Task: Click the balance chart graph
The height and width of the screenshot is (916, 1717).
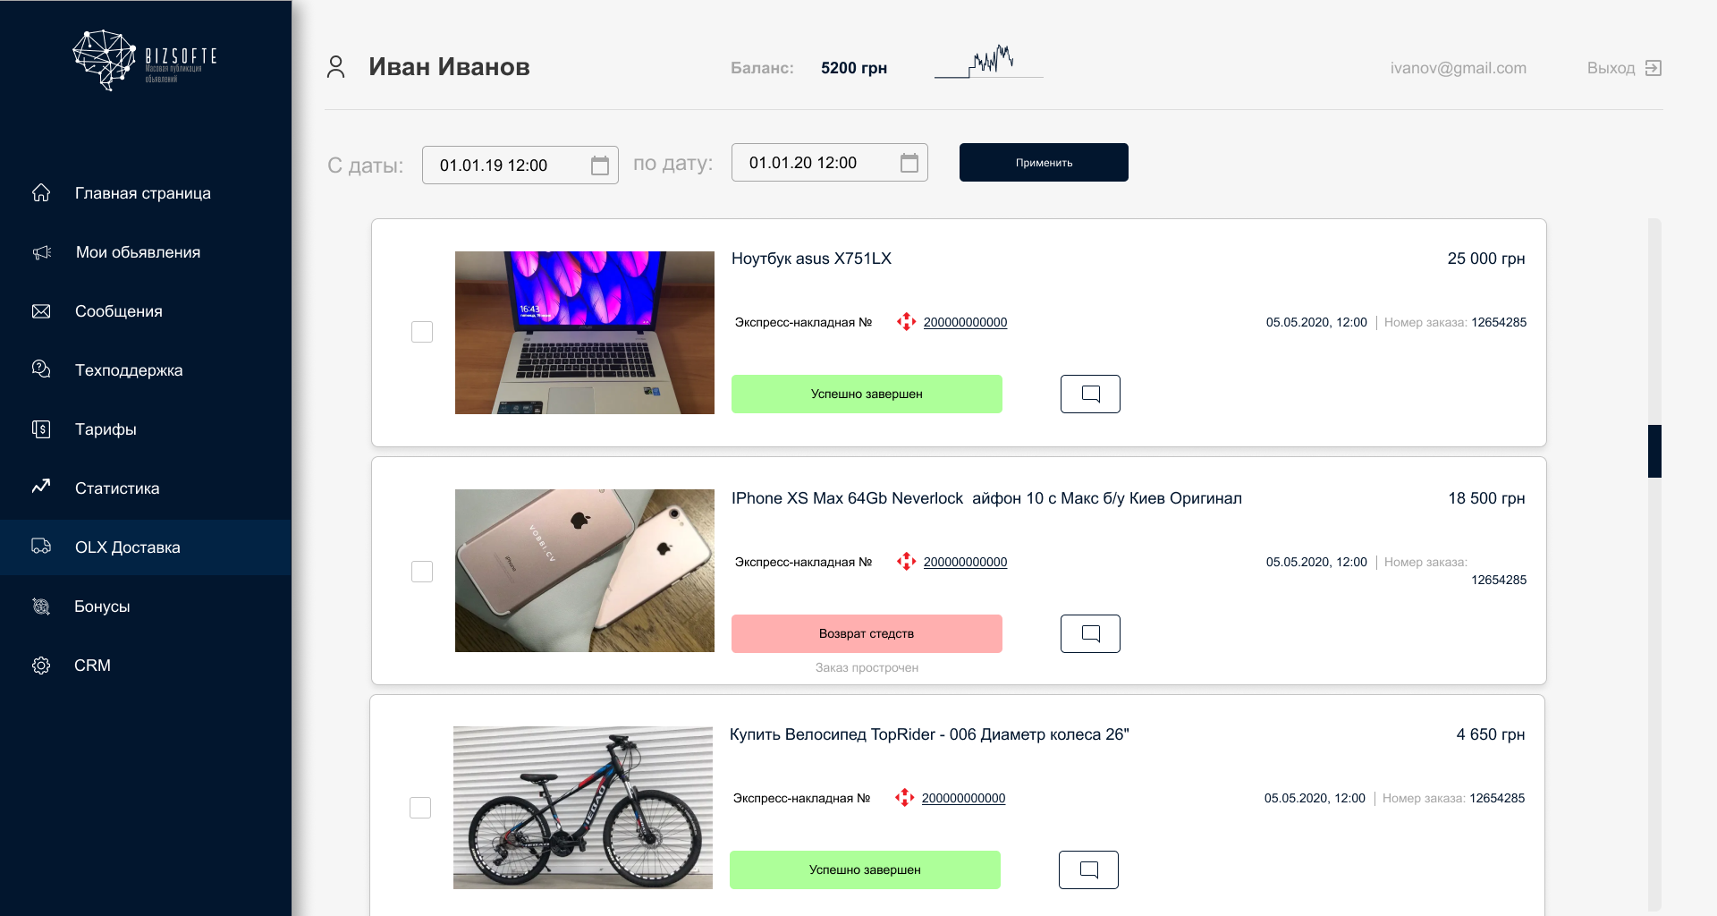Action: coord(988,62)
